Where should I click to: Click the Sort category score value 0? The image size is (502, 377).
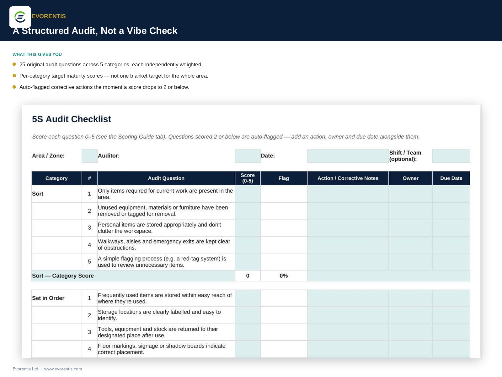[x=248, y=276]
